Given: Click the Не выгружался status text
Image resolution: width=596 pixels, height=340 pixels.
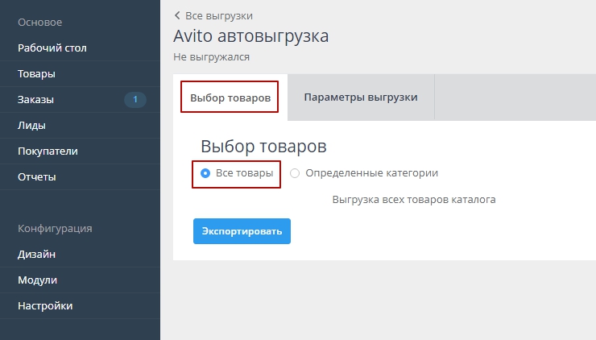Looking at the screenshot, I should click(211, 57).
